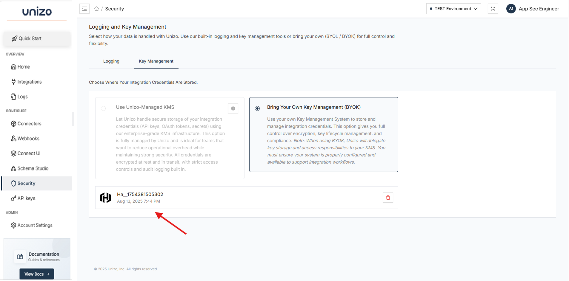Image resolution: width=569 pixels, height=281 pixels.
Task: Click the Unizo logo
Action: [37, 12]
